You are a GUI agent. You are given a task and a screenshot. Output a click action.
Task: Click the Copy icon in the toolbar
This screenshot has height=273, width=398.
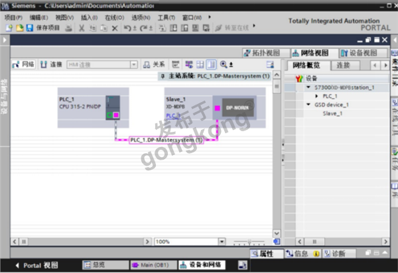click(x=93, y=28)
